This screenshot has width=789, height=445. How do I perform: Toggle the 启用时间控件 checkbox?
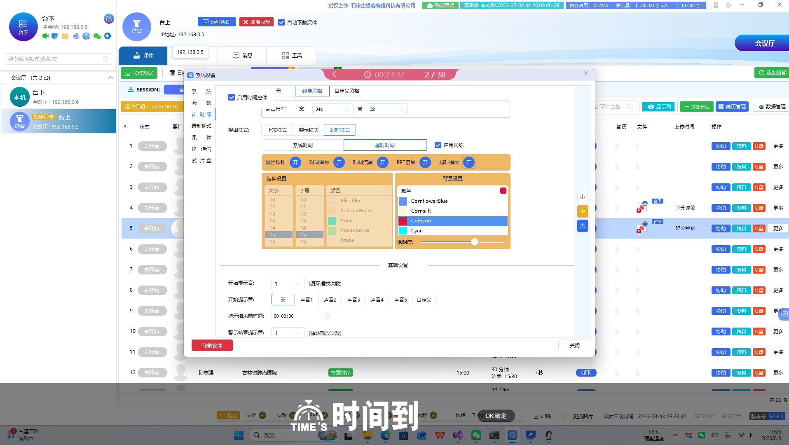click(232, 98)
